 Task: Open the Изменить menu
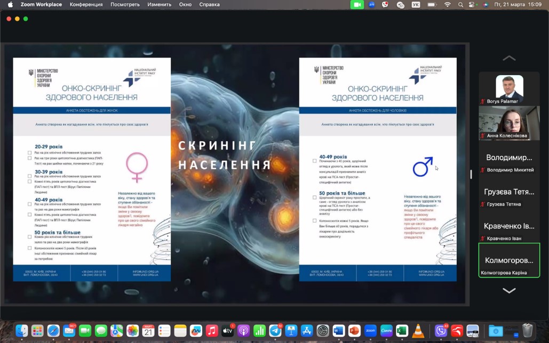[x=160, y=5]
